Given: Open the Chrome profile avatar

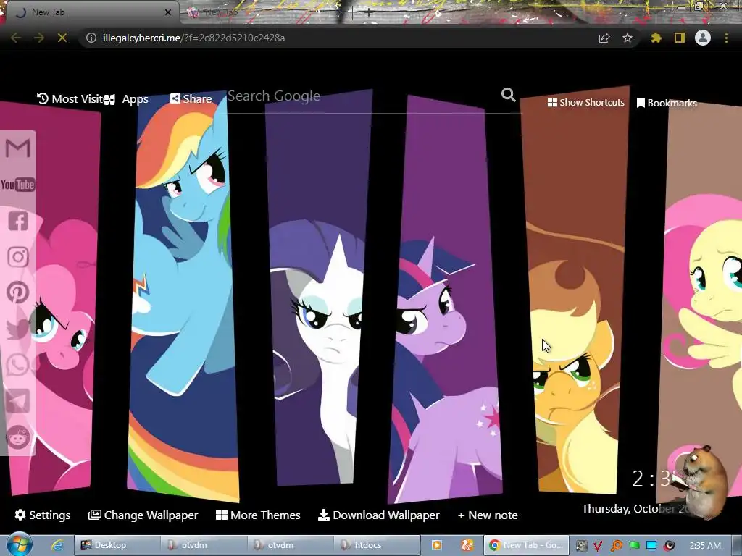Looking at the screenshot, I should click(x=703, y=38).
